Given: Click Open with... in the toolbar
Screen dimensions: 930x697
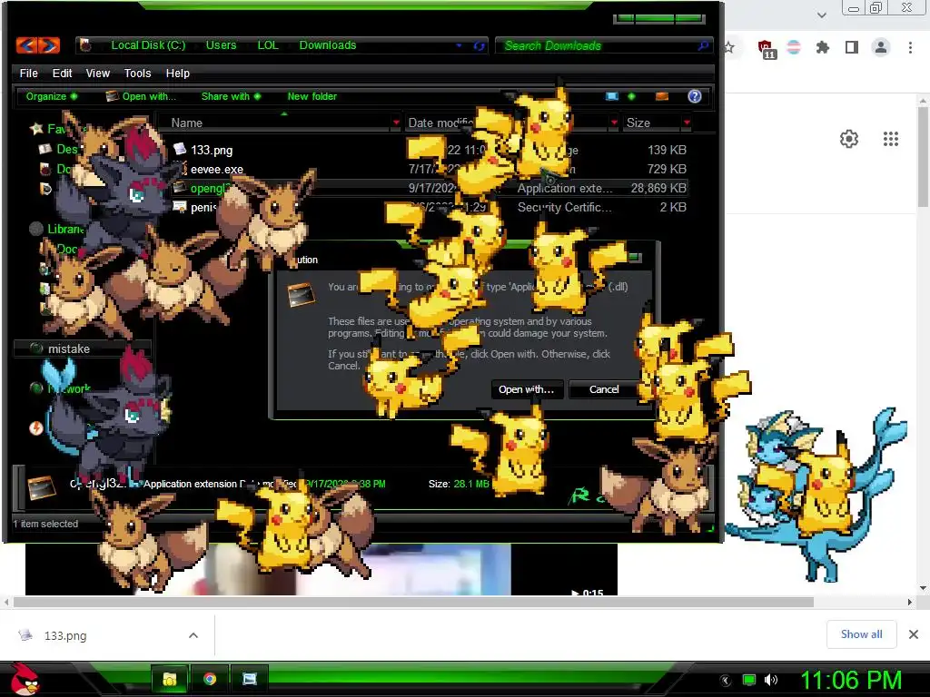Looking at the screenshot, I should coord(141,96).
